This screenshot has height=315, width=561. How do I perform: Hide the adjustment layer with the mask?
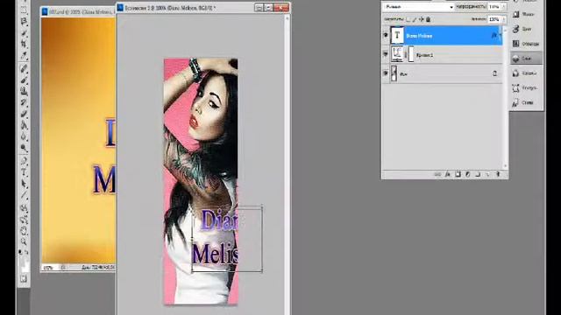[x=386, y=54]
